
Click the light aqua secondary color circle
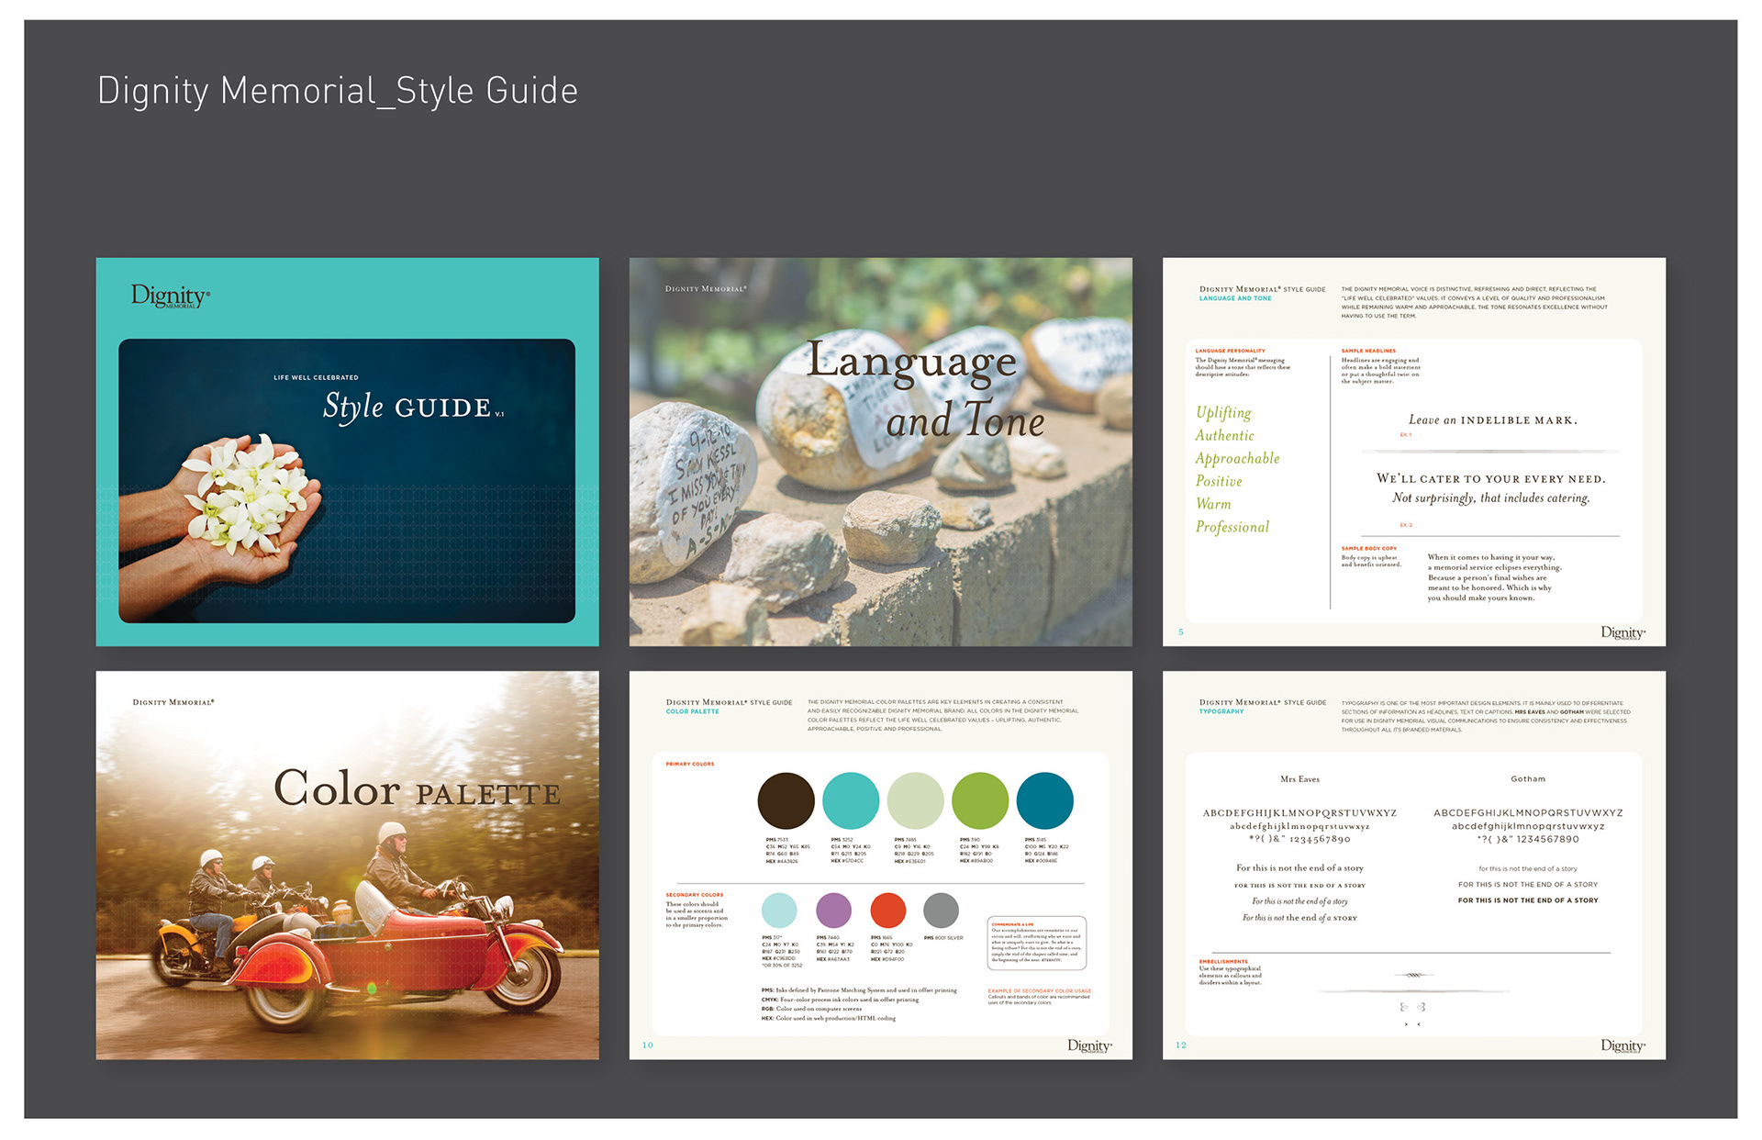click(779, 911)
